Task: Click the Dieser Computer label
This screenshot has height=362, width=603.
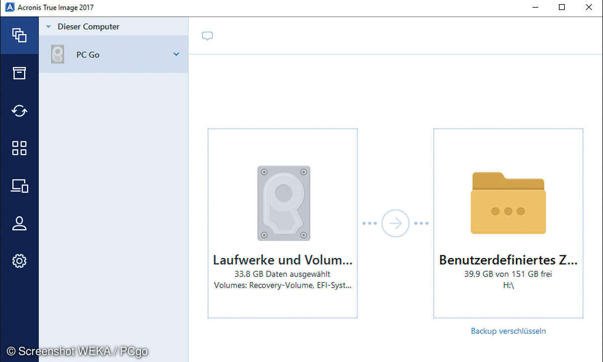Action: pyautogui.click(x=88, y=27)
